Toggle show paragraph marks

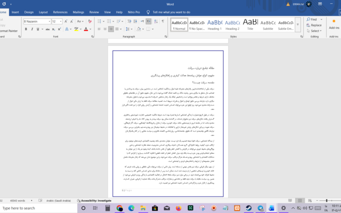click(163, 21)
